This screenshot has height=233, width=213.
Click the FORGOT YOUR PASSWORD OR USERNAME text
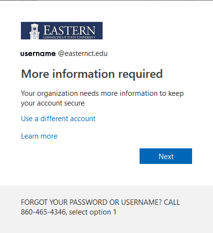pyautogui.click(x=91, y=202)
